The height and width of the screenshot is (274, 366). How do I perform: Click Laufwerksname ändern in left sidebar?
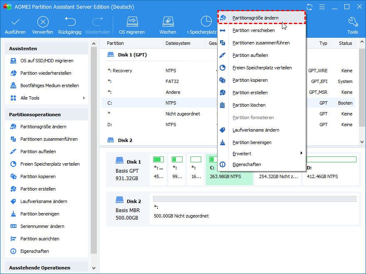[47, 201]
